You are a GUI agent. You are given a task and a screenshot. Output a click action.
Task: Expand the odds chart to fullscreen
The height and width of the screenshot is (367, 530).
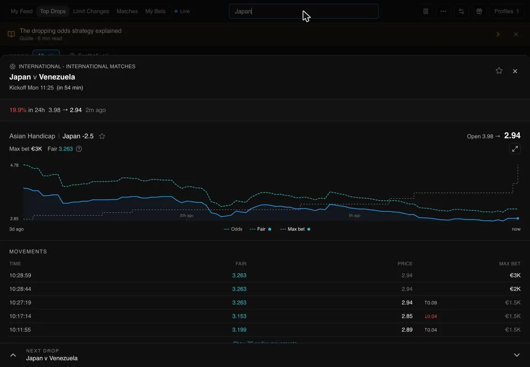pyautogui.click(x=515, y=149)
